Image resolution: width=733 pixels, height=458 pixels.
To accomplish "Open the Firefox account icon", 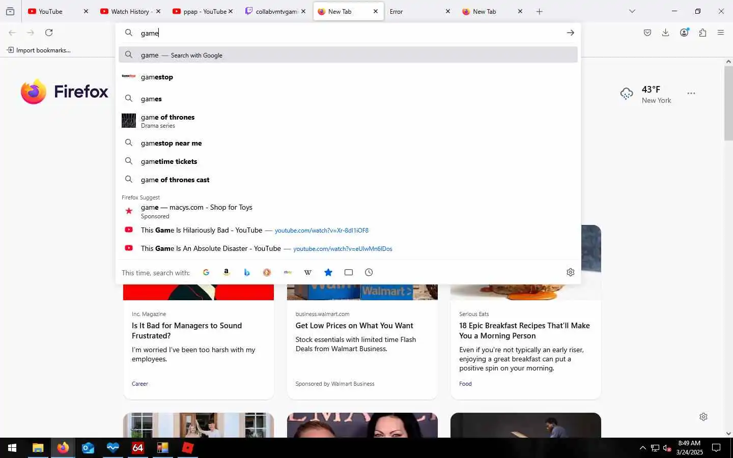I will point(684,33).
